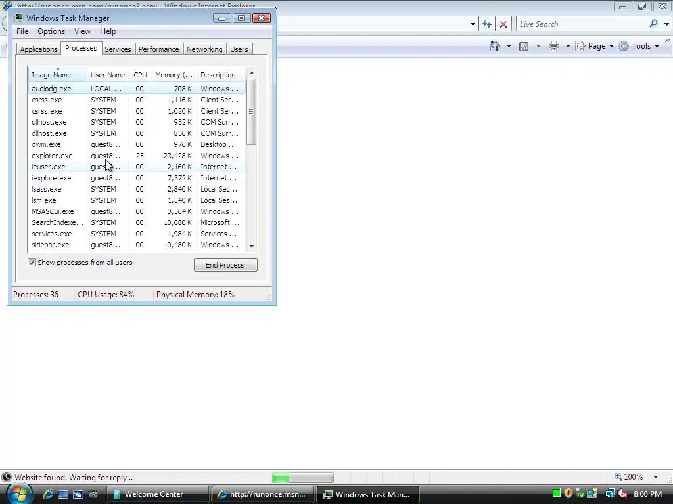673x504 pixels.
Task: Click the End Process button
Action: pos(225,265)
